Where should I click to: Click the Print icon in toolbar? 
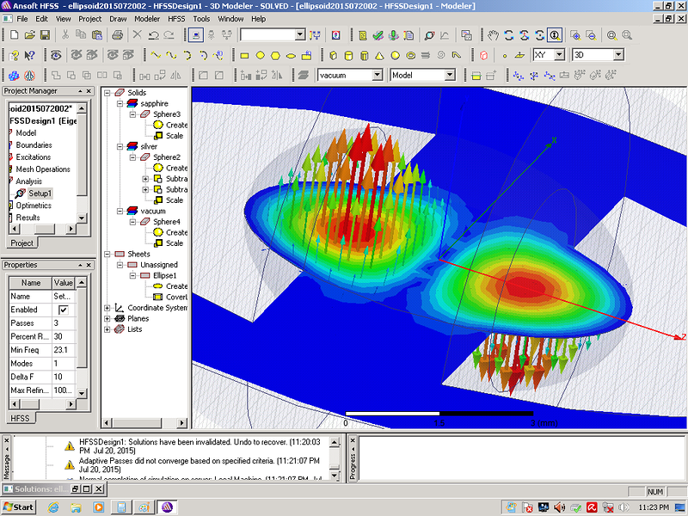coord(118,35)
